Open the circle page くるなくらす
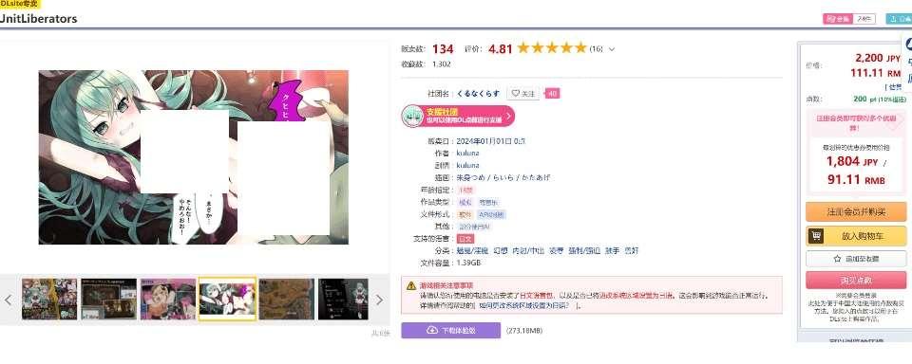This screenshot has width=912, height=364. 478,93
